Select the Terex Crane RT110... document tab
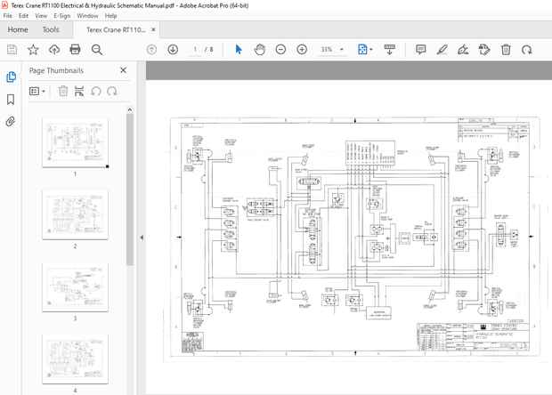The height and width of the screenshot is (395, 552). (116, 30)
